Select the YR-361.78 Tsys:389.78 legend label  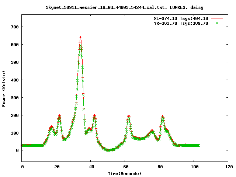pos(181,23)
